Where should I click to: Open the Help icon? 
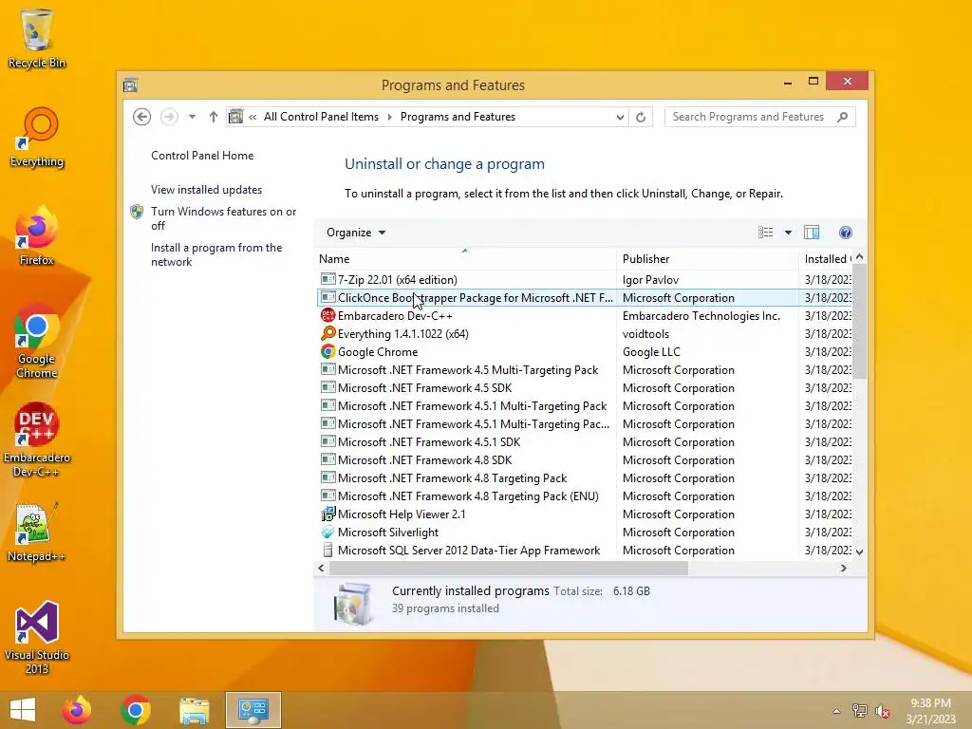click(x=846, y=233)
